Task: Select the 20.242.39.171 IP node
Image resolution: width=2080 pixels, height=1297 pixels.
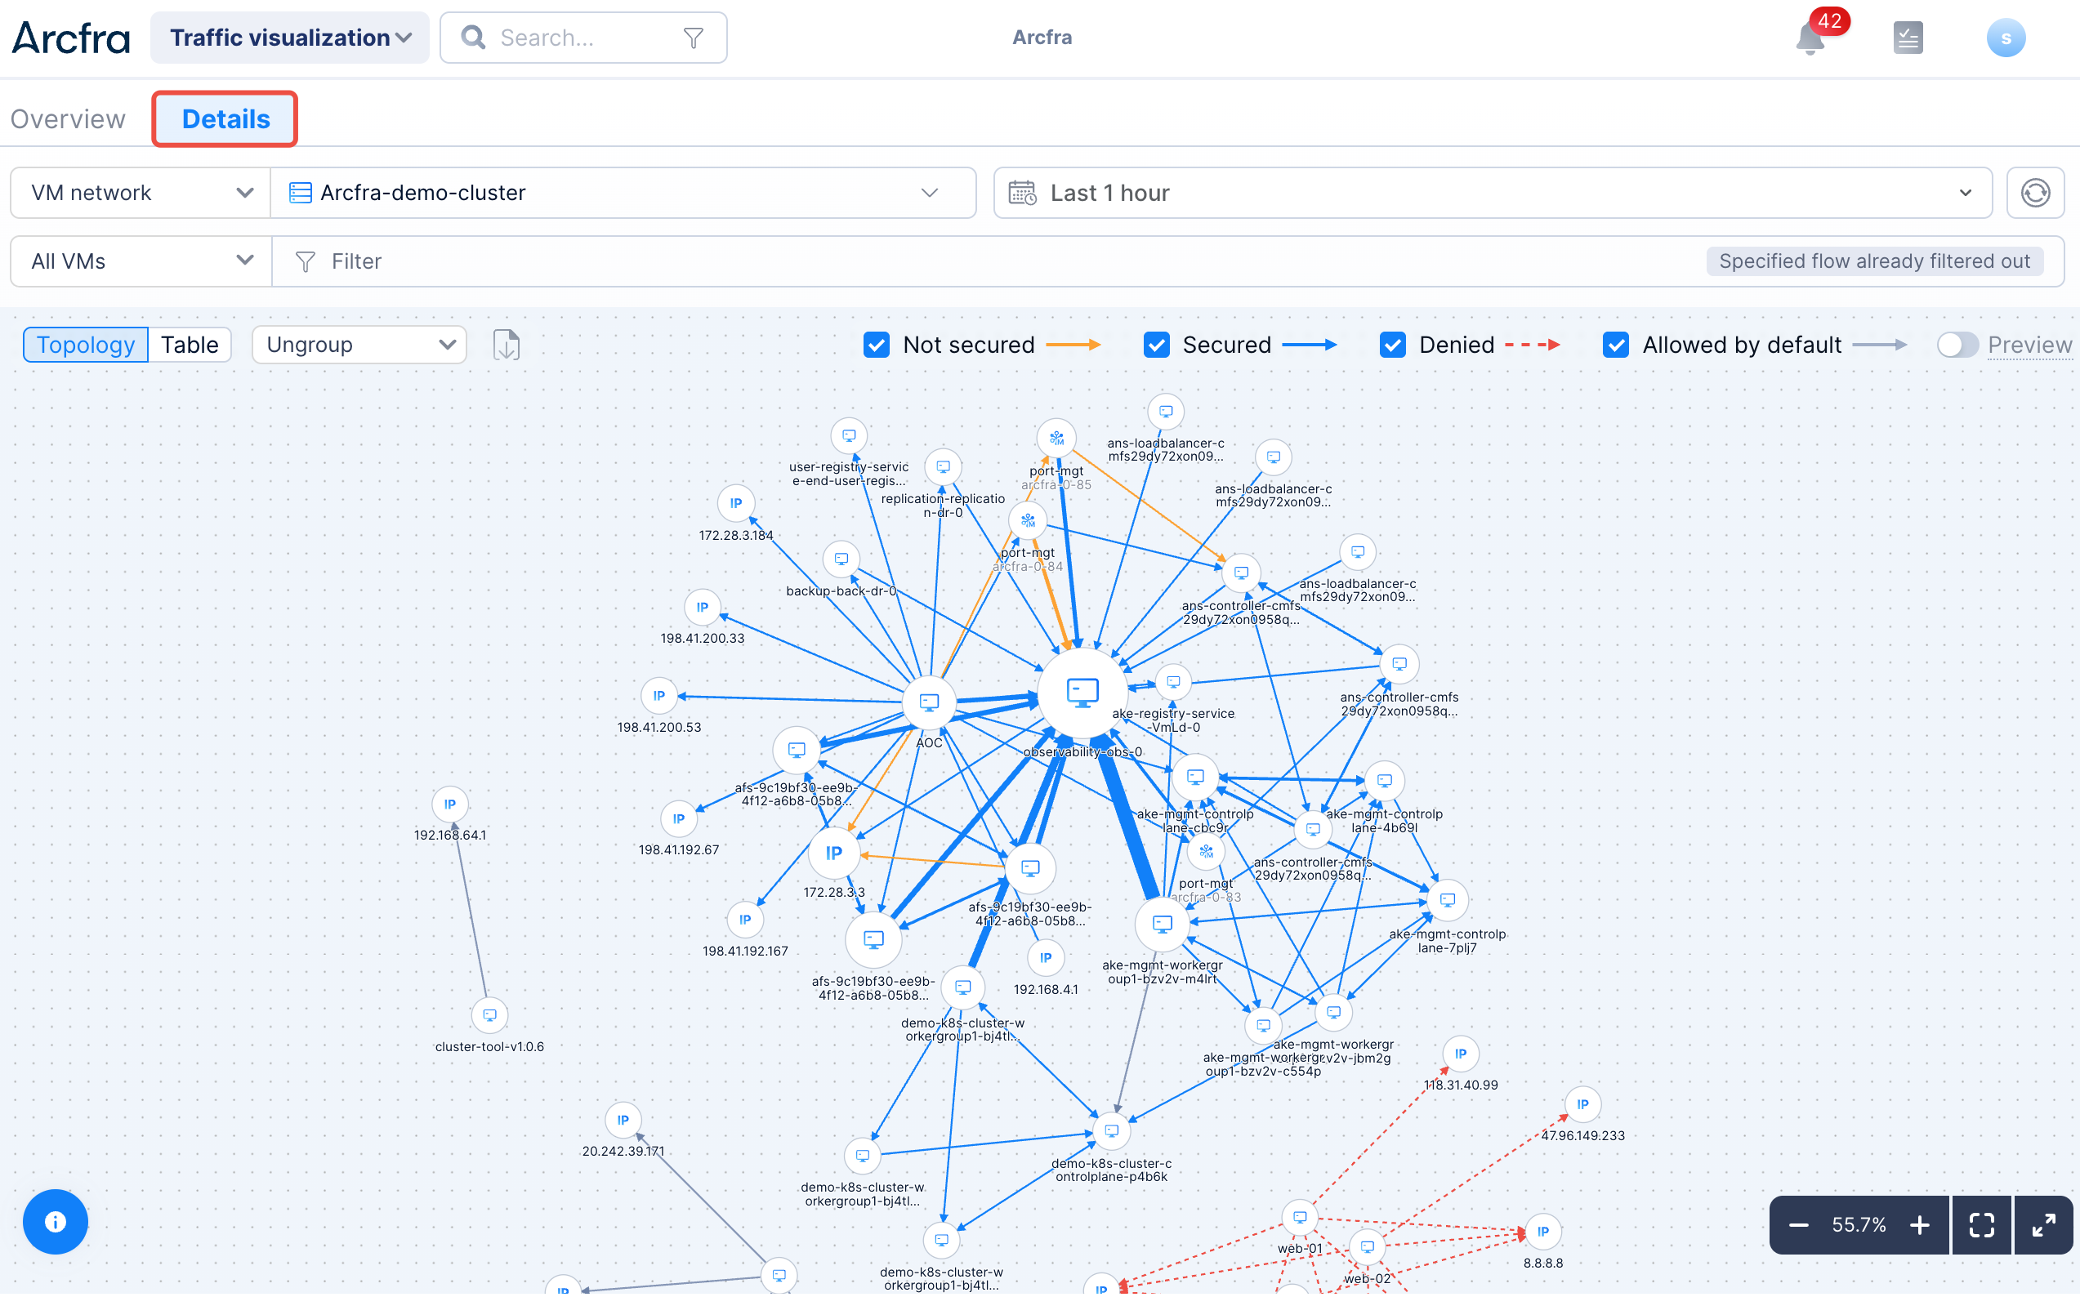Action: (x=623, y=1121)
